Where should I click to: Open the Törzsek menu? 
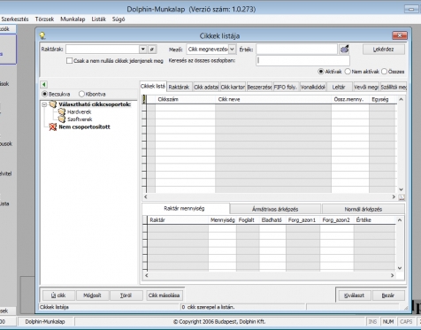tap(44, 19)
